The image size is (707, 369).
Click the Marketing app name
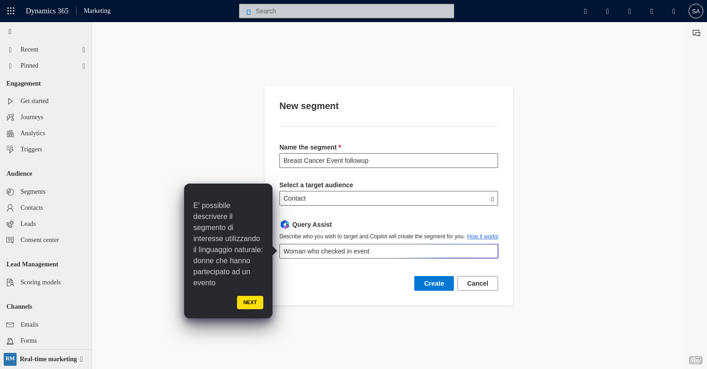click(x=97, y=11)
